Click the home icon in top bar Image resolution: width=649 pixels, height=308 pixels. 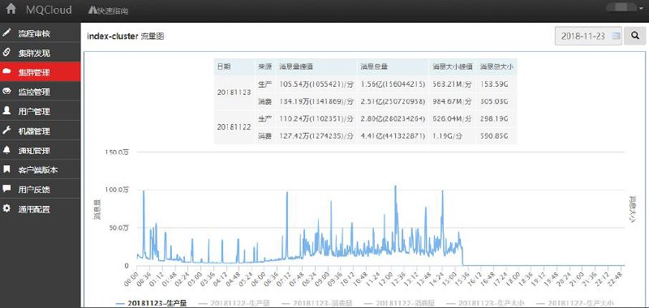(x=11, y=9)
